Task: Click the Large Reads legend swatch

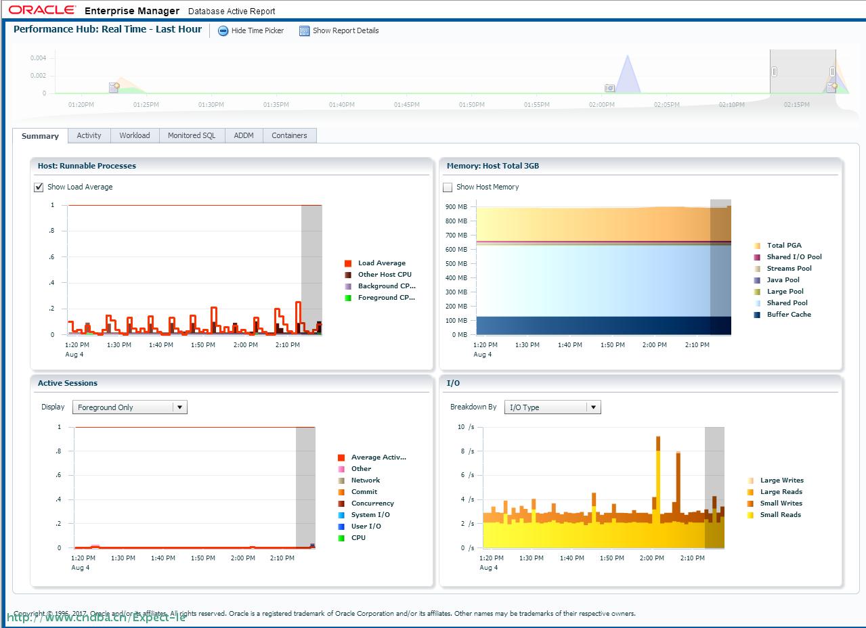Action: coord(750,492)
